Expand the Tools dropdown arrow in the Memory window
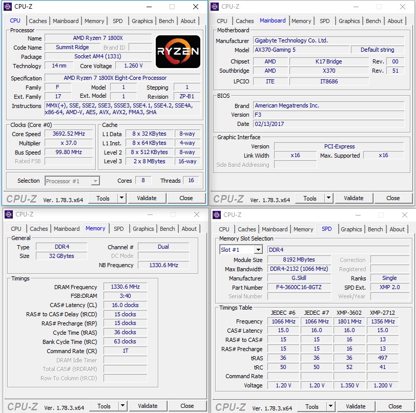 tap(122, 406)
